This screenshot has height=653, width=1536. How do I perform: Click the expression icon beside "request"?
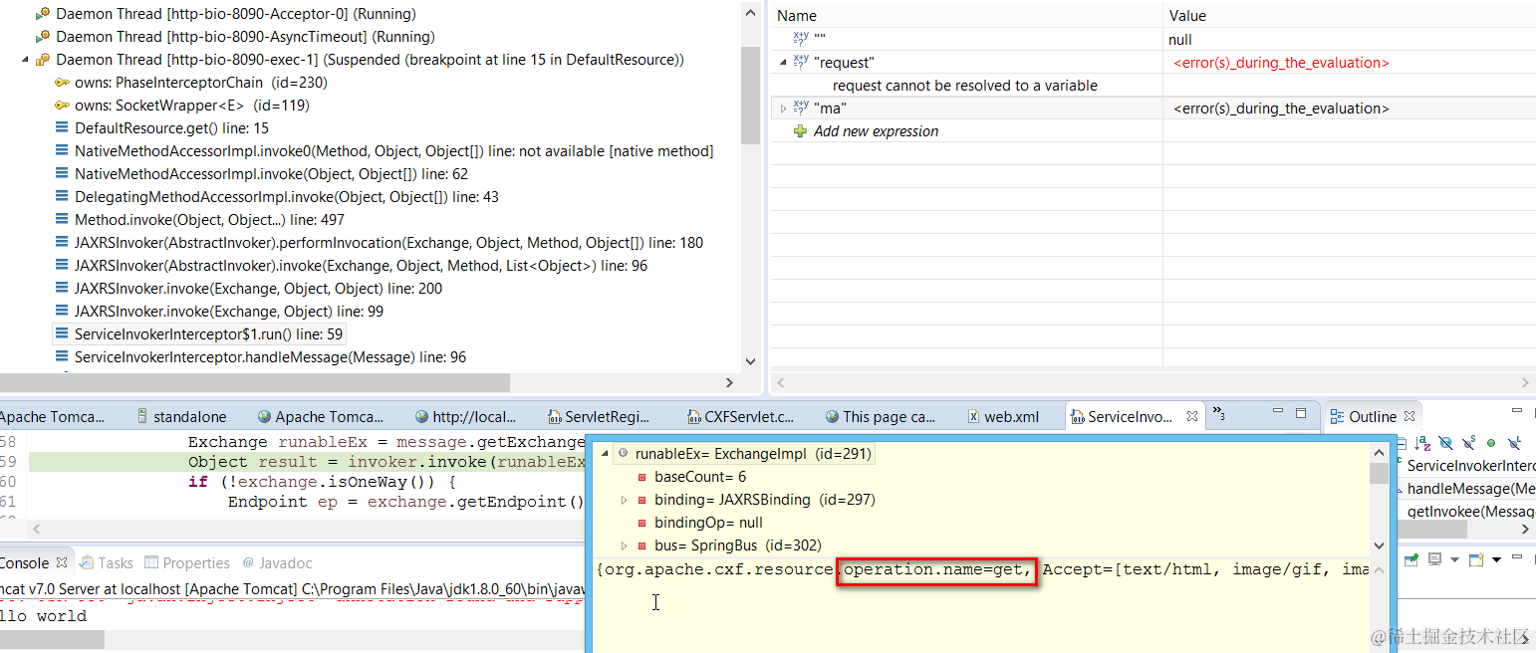pyautogui.click(x=801, y=63)
